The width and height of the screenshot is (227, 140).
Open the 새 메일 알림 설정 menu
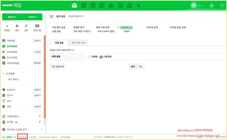[x=178, y=27]
